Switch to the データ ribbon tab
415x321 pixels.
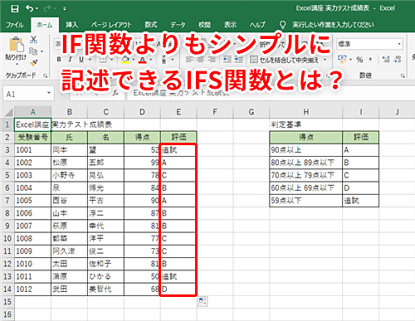[178, 25]
